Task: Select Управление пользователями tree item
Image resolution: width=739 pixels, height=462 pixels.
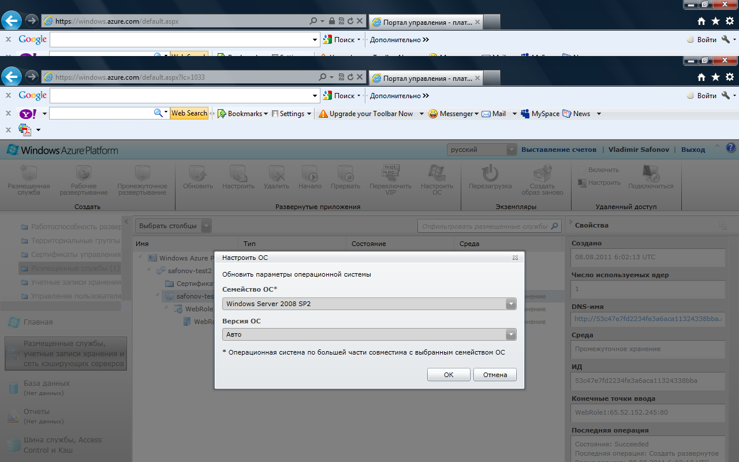Action: 71,296
